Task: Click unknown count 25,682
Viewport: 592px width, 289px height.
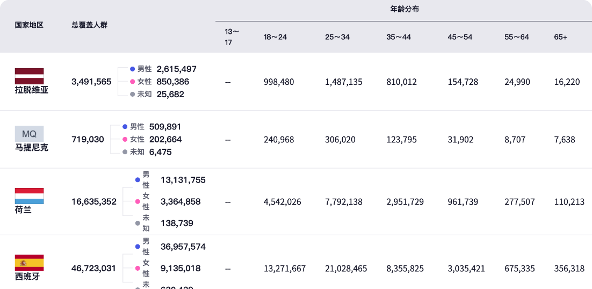Action: (170, 95)
